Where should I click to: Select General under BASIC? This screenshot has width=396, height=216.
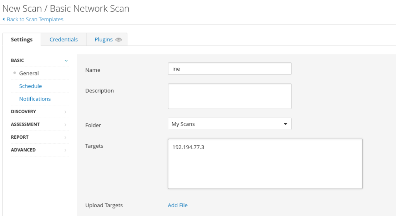(29, 73)
